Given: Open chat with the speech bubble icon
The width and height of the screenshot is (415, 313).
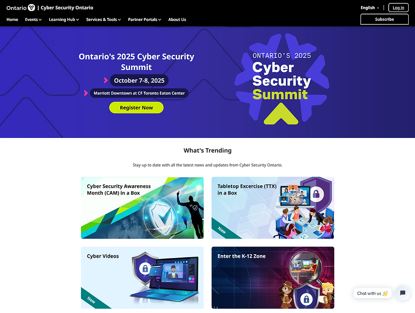Looking at the screenshot, I should pyautogui.click(x=402, y=293).
